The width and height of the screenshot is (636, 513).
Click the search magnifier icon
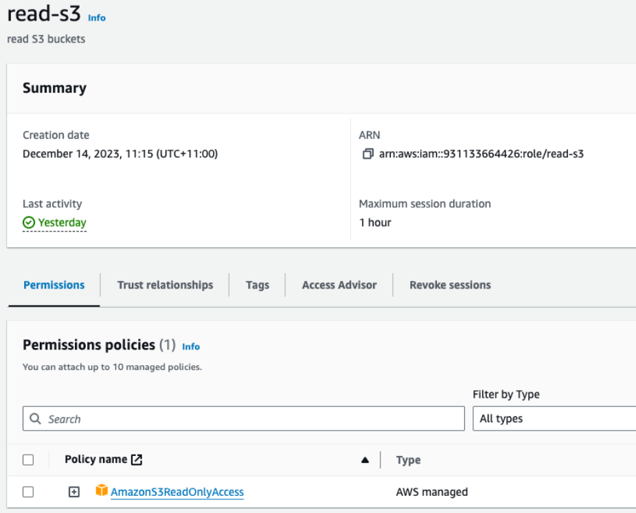tap(36, 418)
